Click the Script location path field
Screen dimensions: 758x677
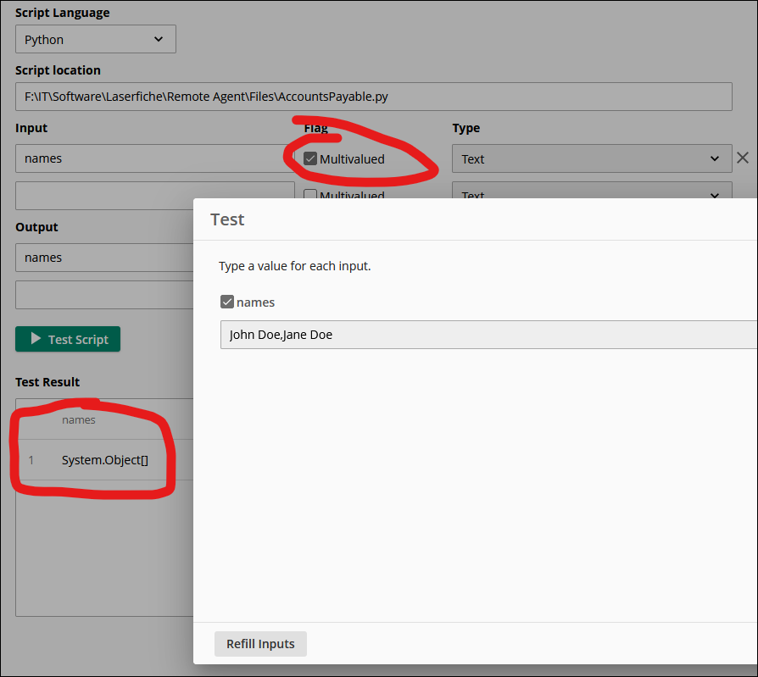click(x=373, y=97)
